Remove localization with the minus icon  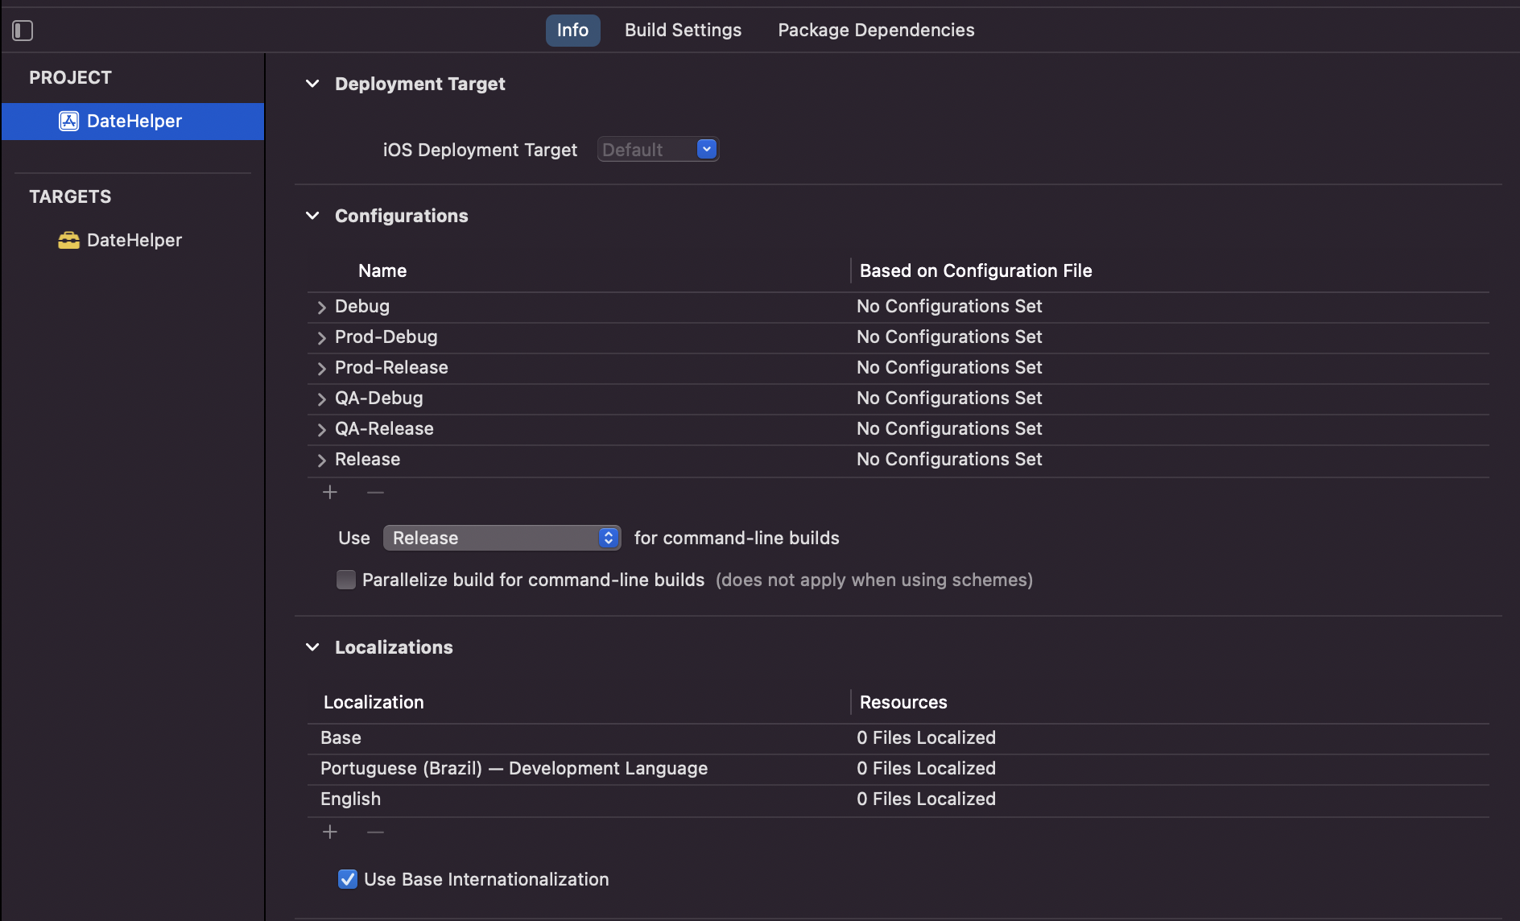pyautogui.click(x=375, y=832)
